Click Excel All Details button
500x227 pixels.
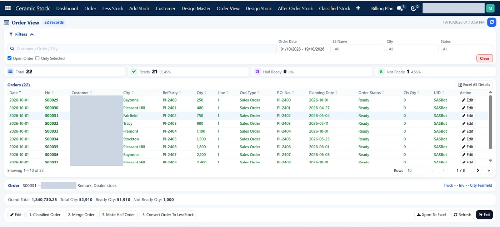pyautogui.click(x=474, y=84)
